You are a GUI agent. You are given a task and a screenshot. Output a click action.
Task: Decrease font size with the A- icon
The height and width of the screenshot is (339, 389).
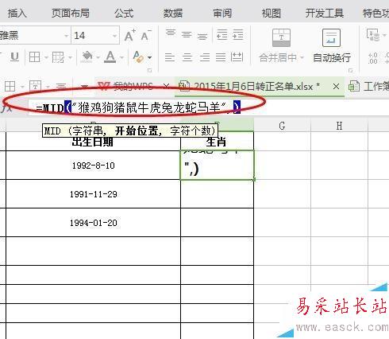click(146, 35)
